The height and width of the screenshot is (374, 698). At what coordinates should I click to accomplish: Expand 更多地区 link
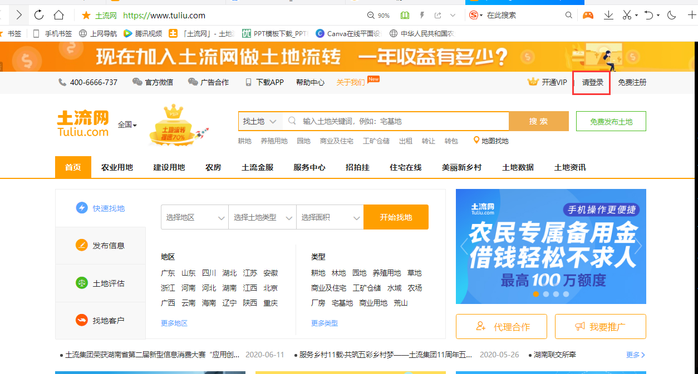coord(174,323)
